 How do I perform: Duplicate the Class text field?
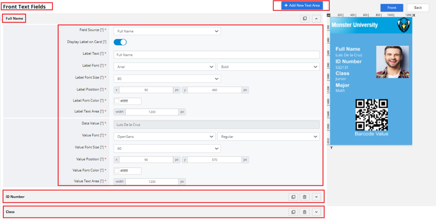293,212
